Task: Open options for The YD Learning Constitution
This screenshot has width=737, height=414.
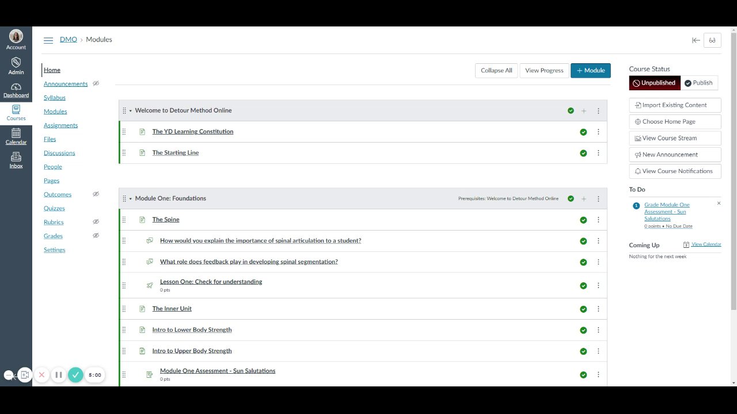Action: tap(598, 132)
